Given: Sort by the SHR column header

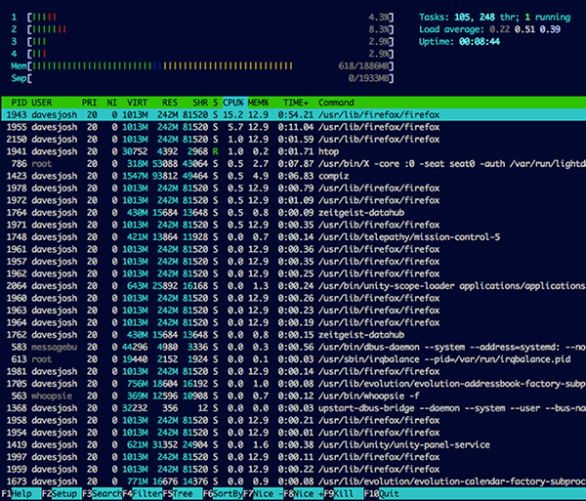Looking at the screenshot, I should (x=200, y=103).
